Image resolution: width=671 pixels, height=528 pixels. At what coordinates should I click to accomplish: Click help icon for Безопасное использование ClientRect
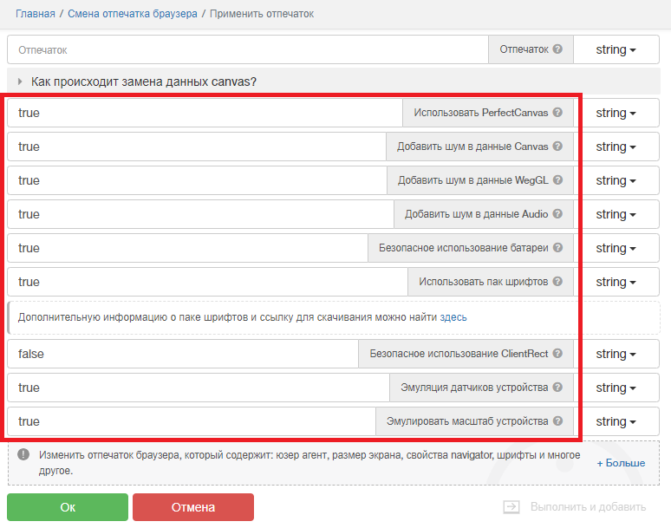pos(557,354)
